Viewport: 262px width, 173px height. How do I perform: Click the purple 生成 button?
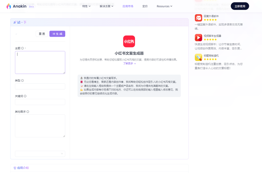click(57, 34)
